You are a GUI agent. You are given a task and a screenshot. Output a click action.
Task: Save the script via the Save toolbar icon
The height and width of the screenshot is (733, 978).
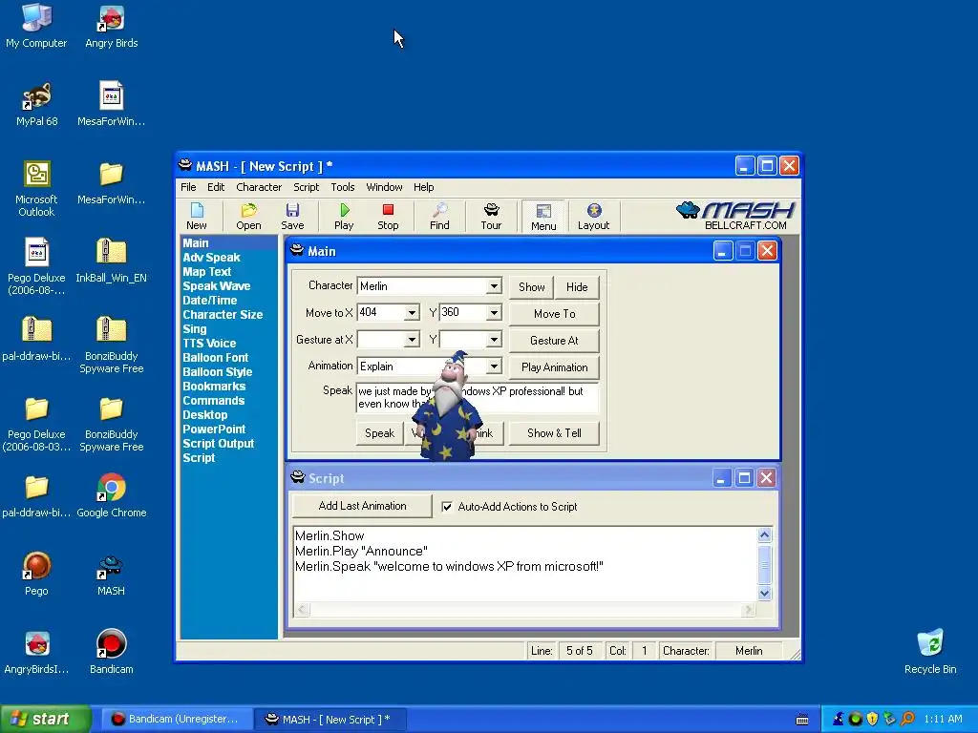point(292,217)
